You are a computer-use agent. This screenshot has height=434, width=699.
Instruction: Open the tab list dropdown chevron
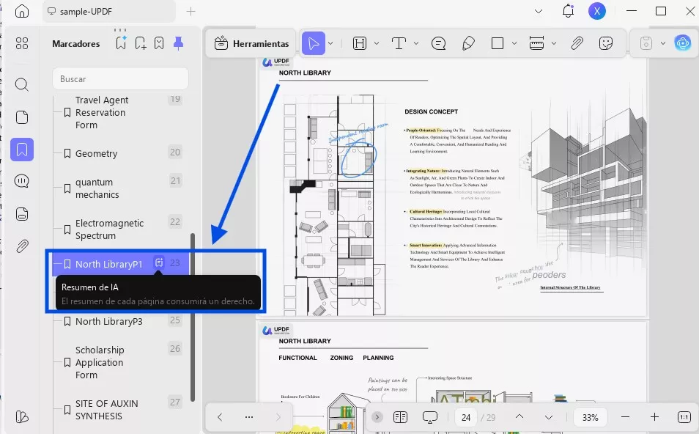click(x=539, y=11)
